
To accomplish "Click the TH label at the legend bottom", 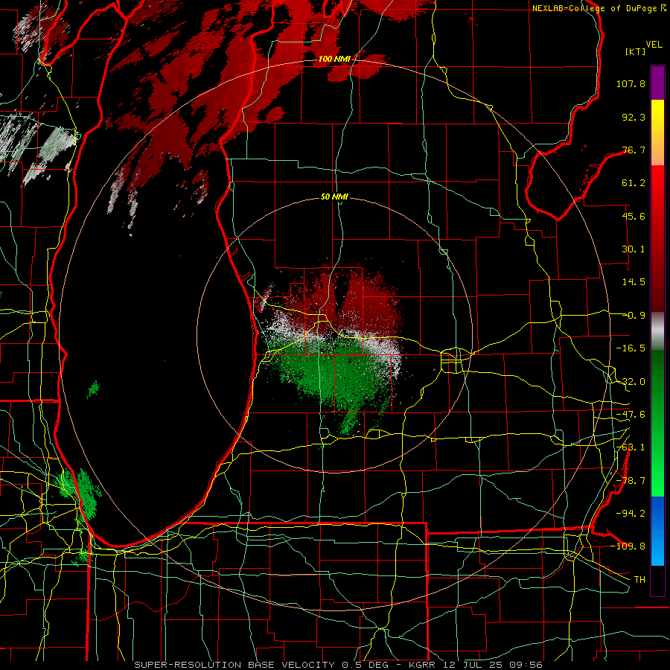I will (639, 579).
